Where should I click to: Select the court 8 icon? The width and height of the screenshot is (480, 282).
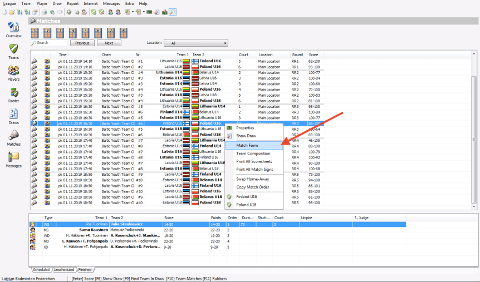click(124, 33)
